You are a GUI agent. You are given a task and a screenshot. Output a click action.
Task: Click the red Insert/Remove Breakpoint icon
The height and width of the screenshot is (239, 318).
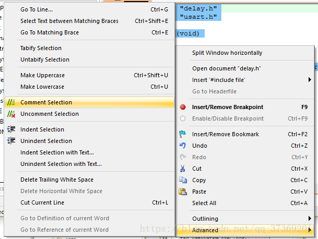pos(183,107)
